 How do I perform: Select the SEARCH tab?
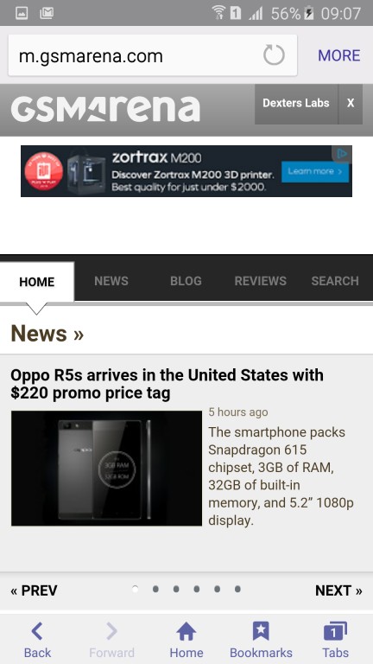(x=335, y=281)
